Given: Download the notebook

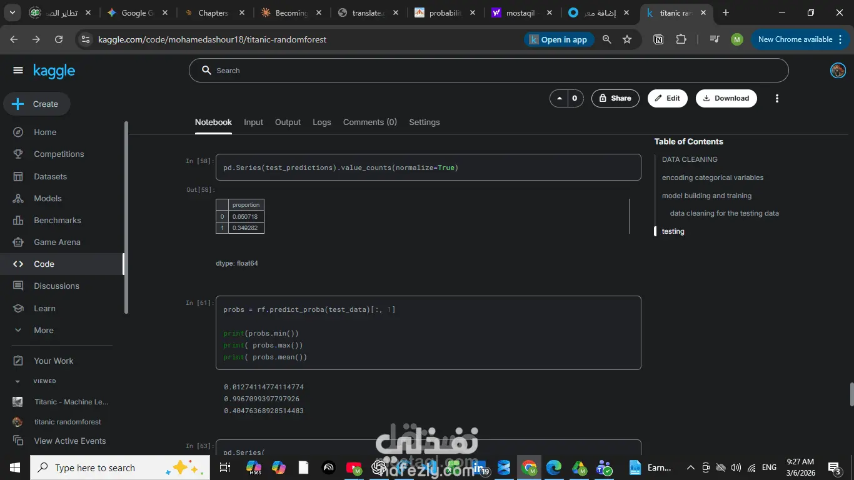Looking at the screenshot, I should pyautogui.click(x=726, y=98).
